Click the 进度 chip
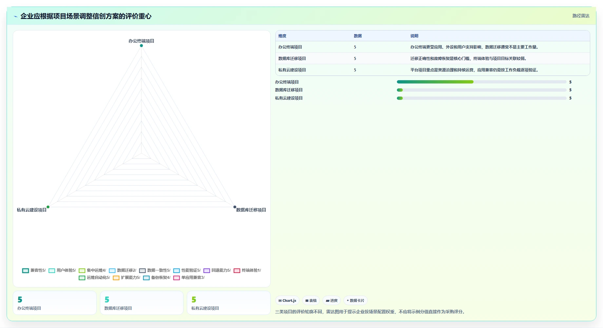This screenshot has width=603, height=328. [x=332, y=301]
